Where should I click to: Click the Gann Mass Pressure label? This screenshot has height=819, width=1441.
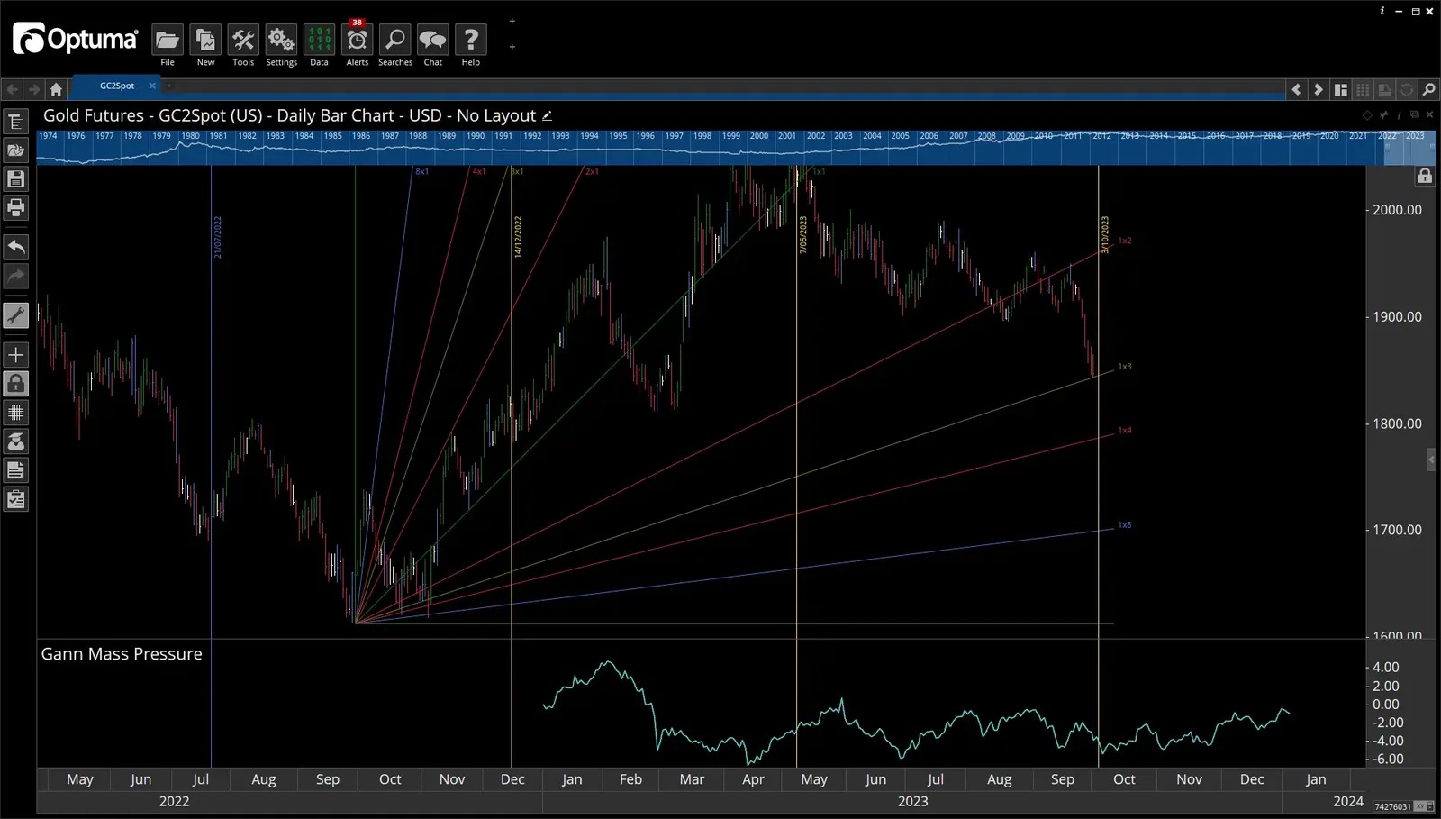click(x=122, y=654)
